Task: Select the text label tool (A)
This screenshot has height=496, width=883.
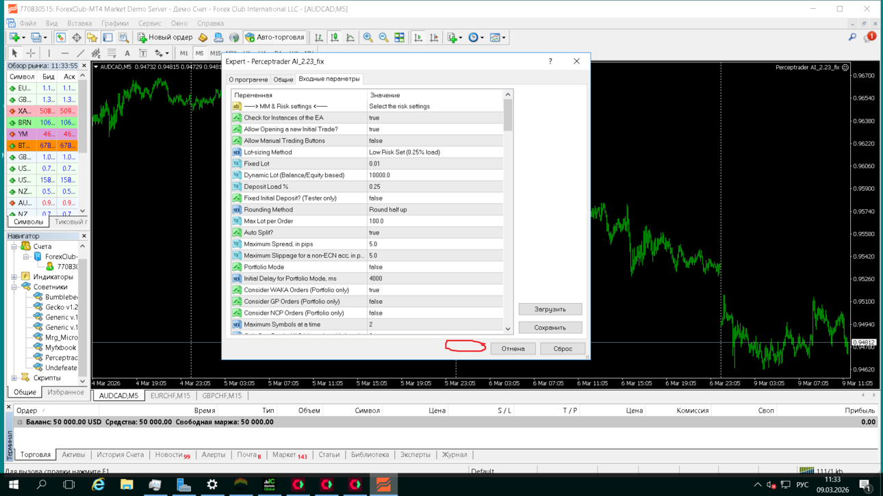Action: (127, 53)
